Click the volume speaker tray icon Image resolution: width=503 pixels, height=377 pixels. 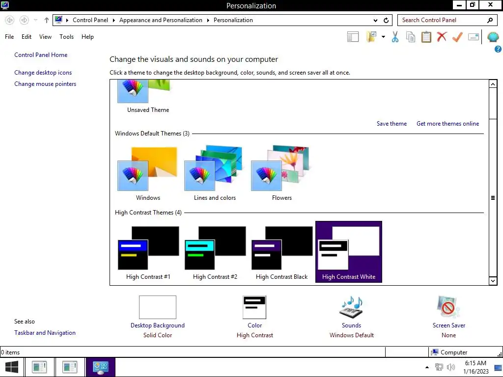(x=451, y=367)
